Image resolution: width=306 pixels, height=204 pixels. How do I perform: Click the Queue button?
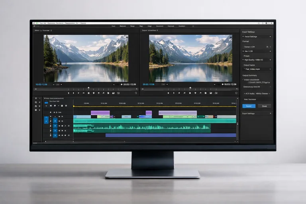pos(264,106)
